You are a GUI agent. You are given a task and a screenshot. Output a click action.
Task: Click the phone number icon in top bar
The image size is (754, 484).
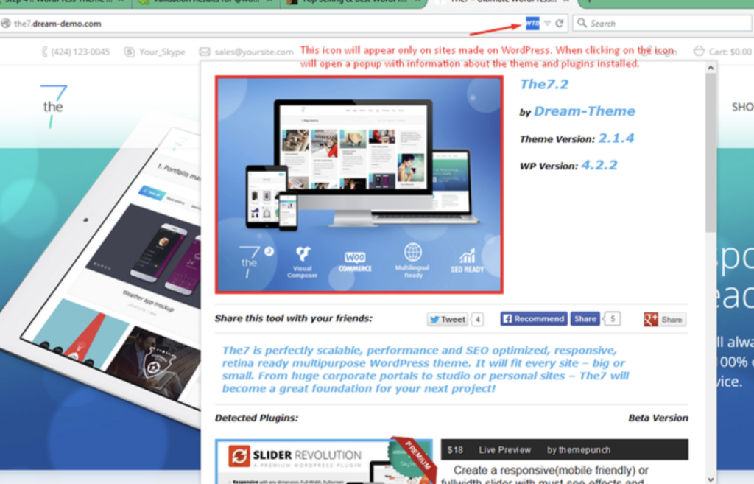[x=46, y=52]
